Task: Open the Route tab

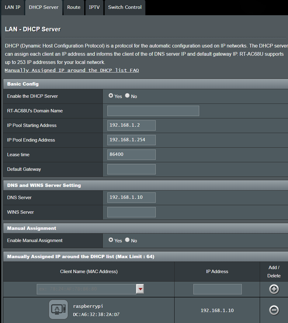Action: 74,7
